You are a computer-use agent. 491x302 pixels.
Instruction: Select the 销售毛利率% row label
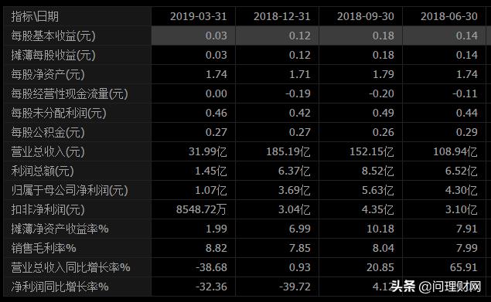pos(43,248)
